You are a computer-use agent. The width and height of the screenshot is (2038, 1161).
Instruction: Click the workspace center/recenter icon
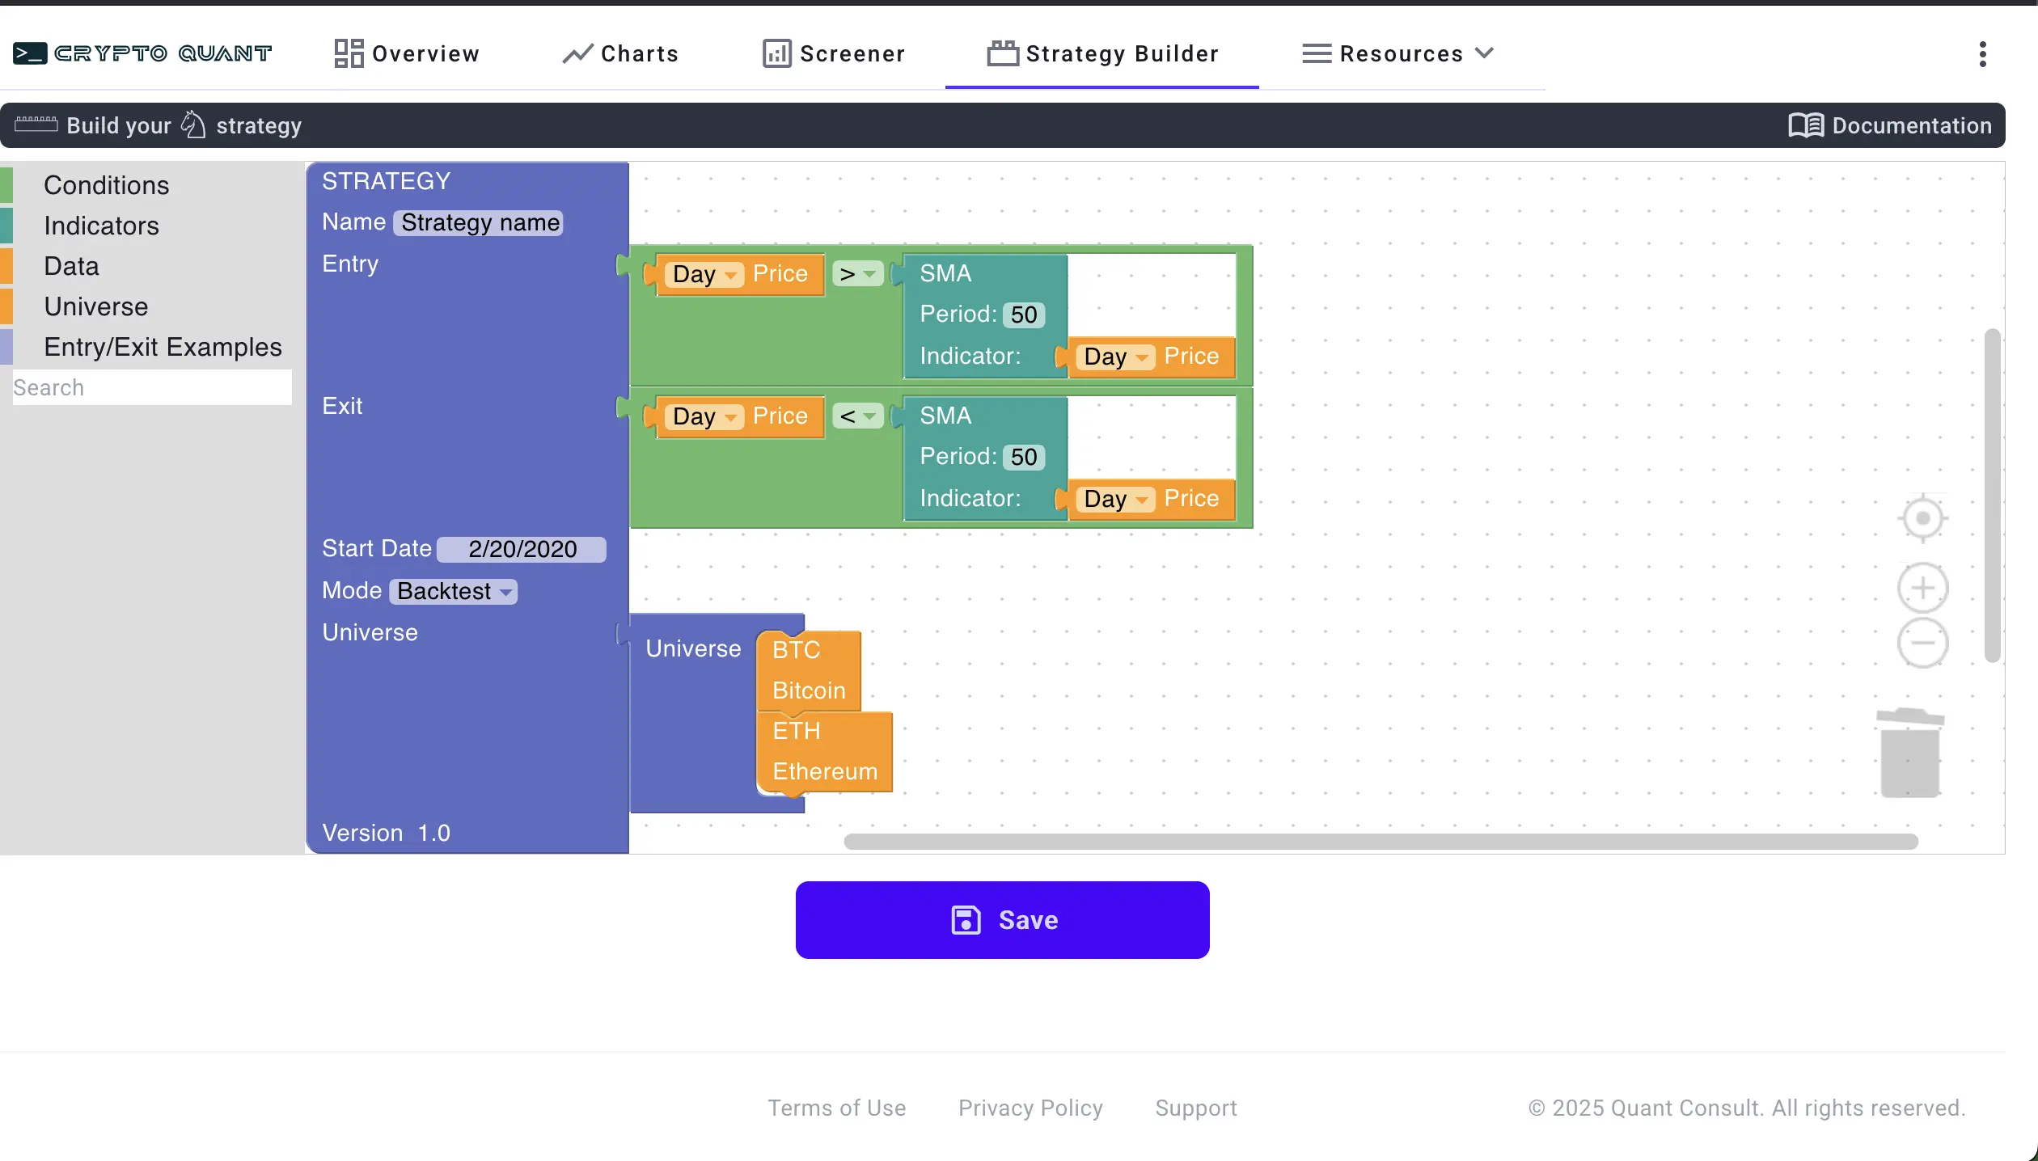point(1922,518)
